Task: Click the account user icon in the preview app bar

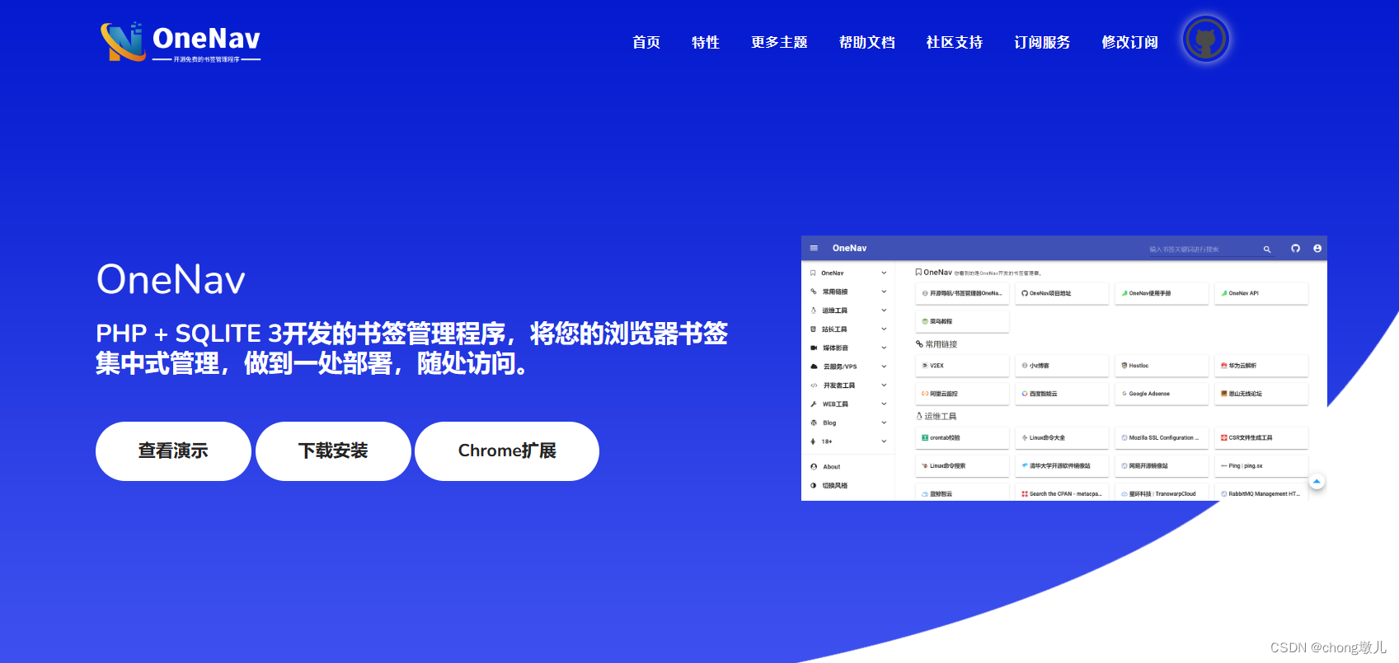Action: [1317, 248]
